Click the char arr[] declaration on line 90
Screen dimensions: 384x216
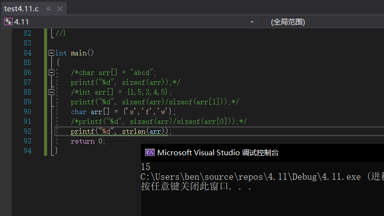pos(123,112)
